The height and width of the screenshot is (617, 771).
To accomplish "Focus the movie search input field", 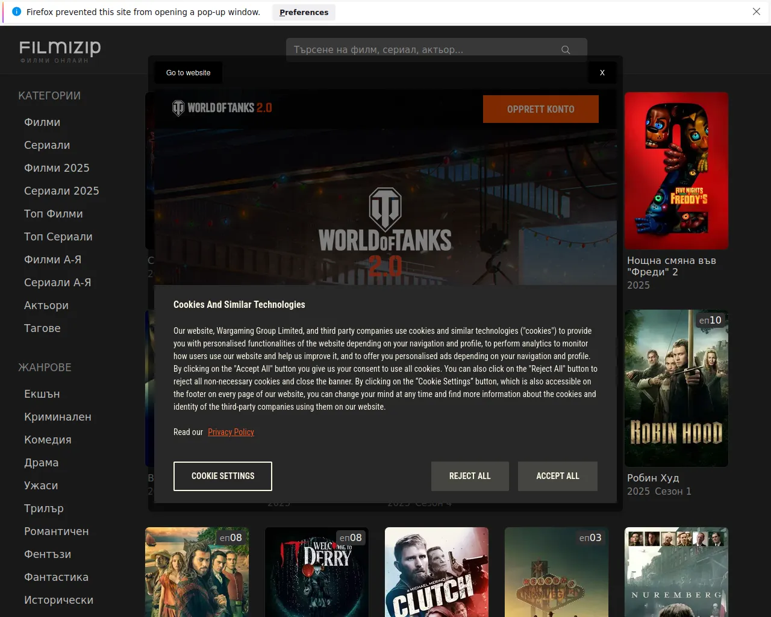I will (437, 50).
